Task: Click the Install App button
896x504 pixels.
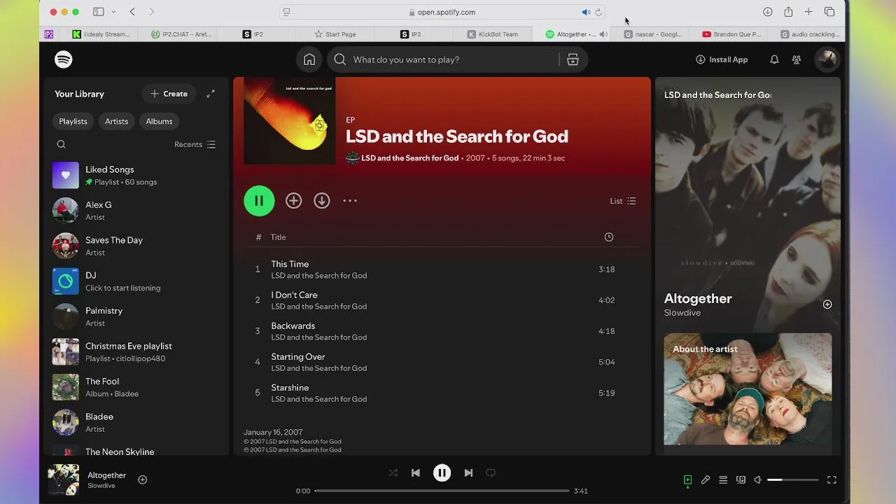Action: (722, 59)
